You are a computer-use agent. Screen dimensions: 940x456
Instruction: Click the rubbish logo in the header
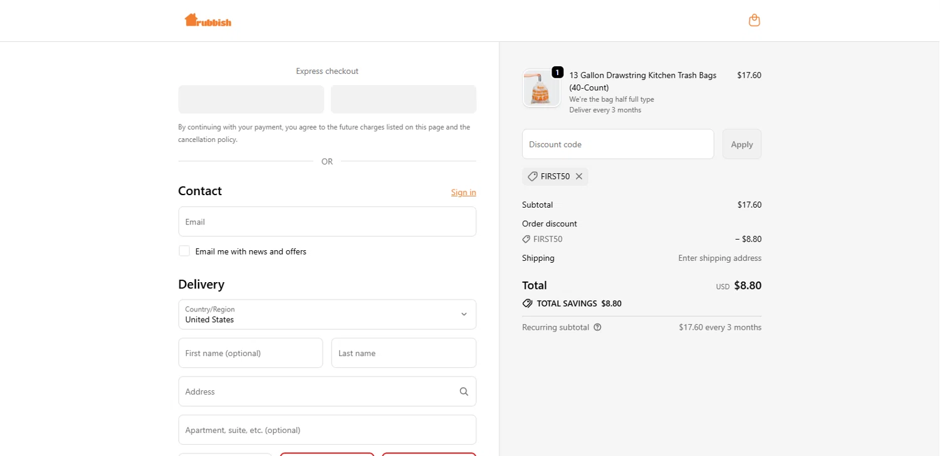[208, 20]
